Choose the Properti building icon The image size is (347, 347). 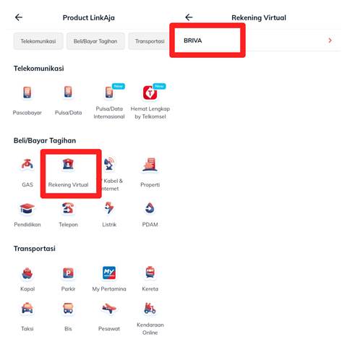[x=150, y=165]
